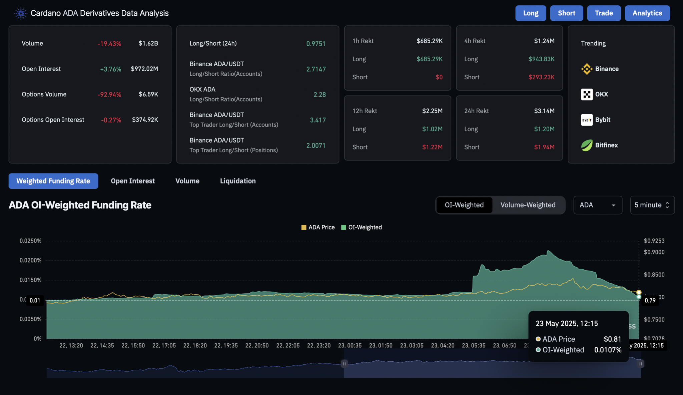Toggle the green OI-Weighted legend series
Viewport: 683px width, 395px height.
[x=344, y=227]
